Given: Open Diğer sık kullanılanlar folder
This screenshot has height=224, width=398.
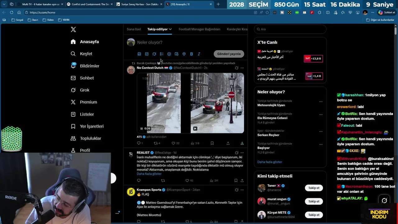Looking at the screenshot, I should click(x=380, y=20).
